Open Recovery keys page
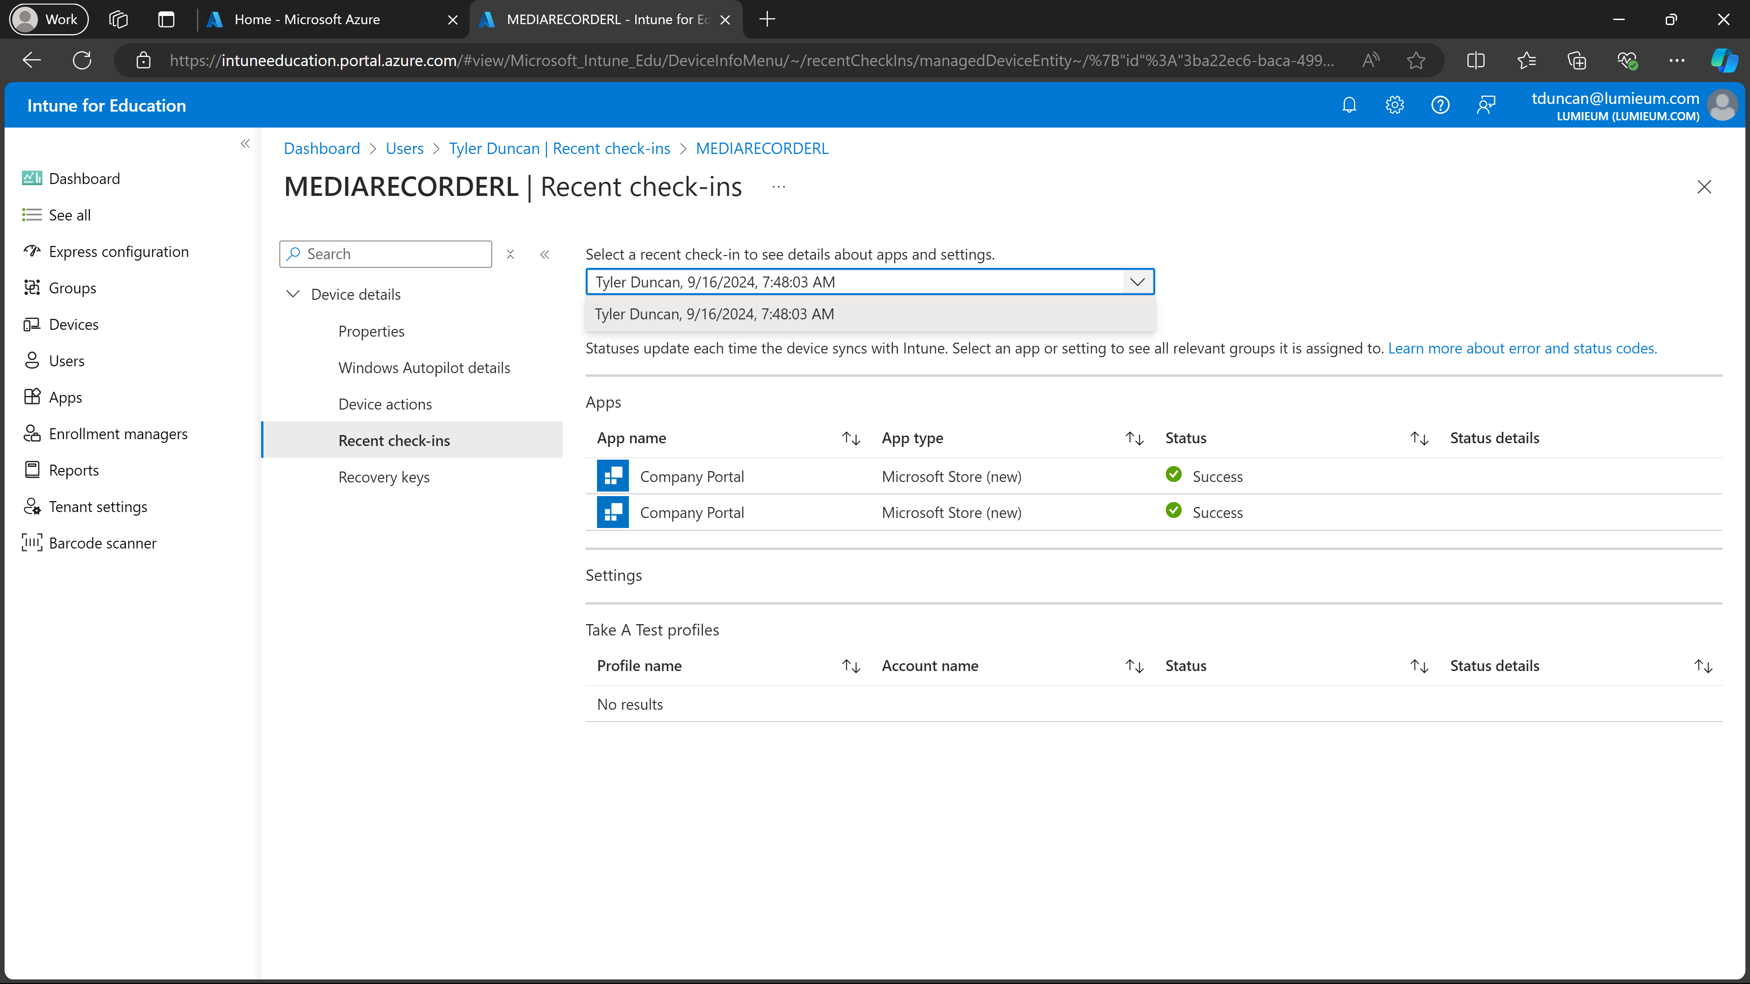Viewport: 1750px width, 984px height. (x=384, y=477)
